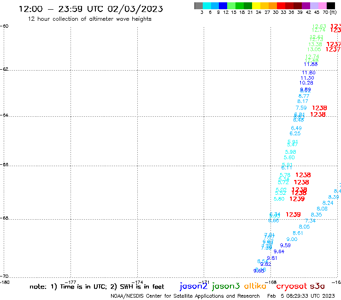This screenshot has height=300, width=341.
Task: Click the bright red swatch above label 33
Action: coord(281,6)
